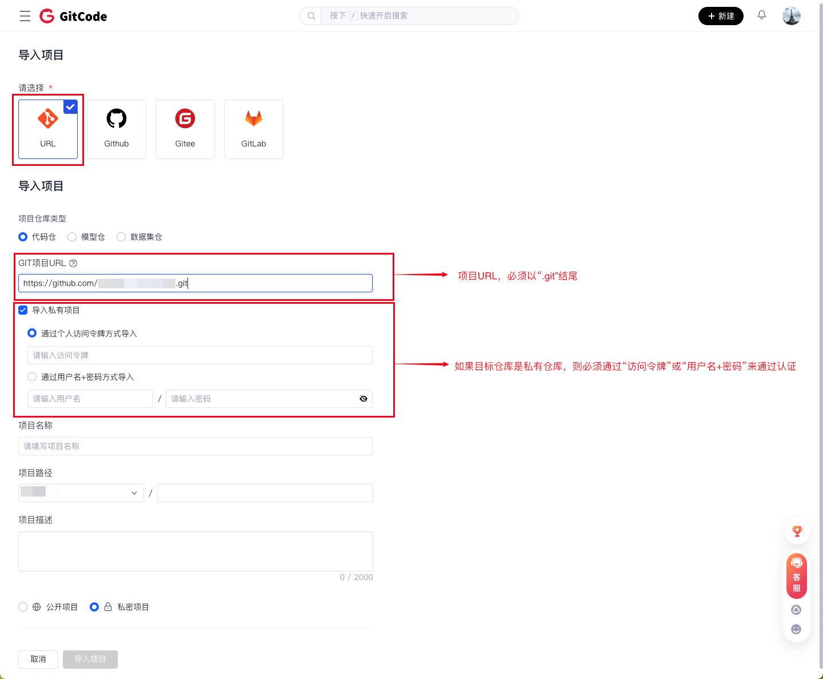
Task: Select the 模型仓 repository type
Action: (72, 237)
